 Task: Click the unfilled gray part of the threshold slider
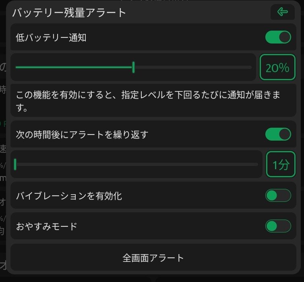coord(193,67)
